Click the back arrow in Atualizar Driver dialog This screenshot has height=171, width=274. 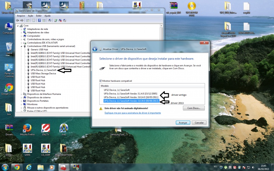(95, 49)
